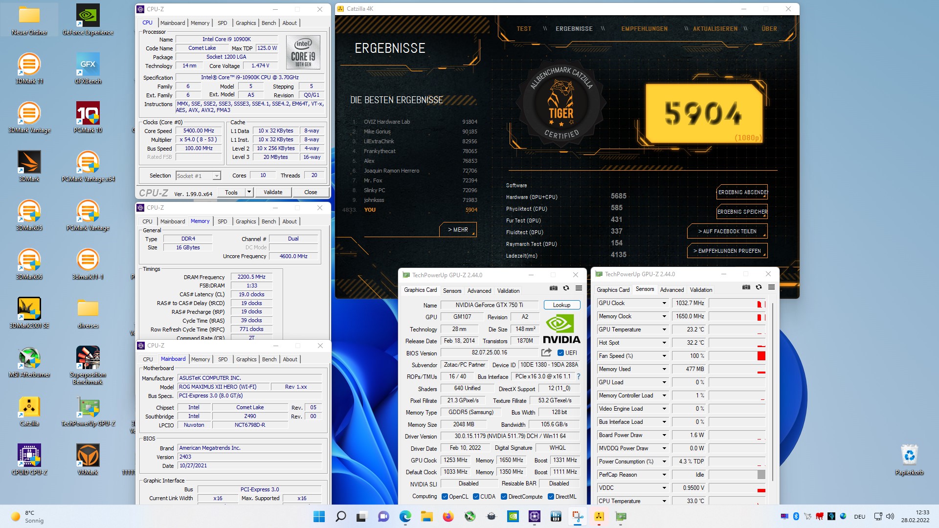Open GeForce Experience desktop shortcut
Viewport: 939px width, 528px height.
click(88, 20)
